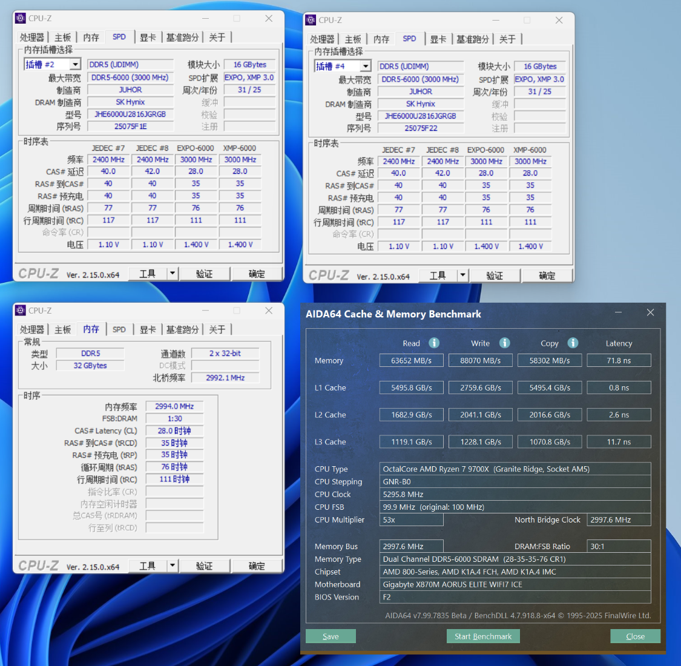Open 关于 tab in slot #4 window
Image resolution: width=681 pixels, height=666 pixels.
tap(507, 39)
